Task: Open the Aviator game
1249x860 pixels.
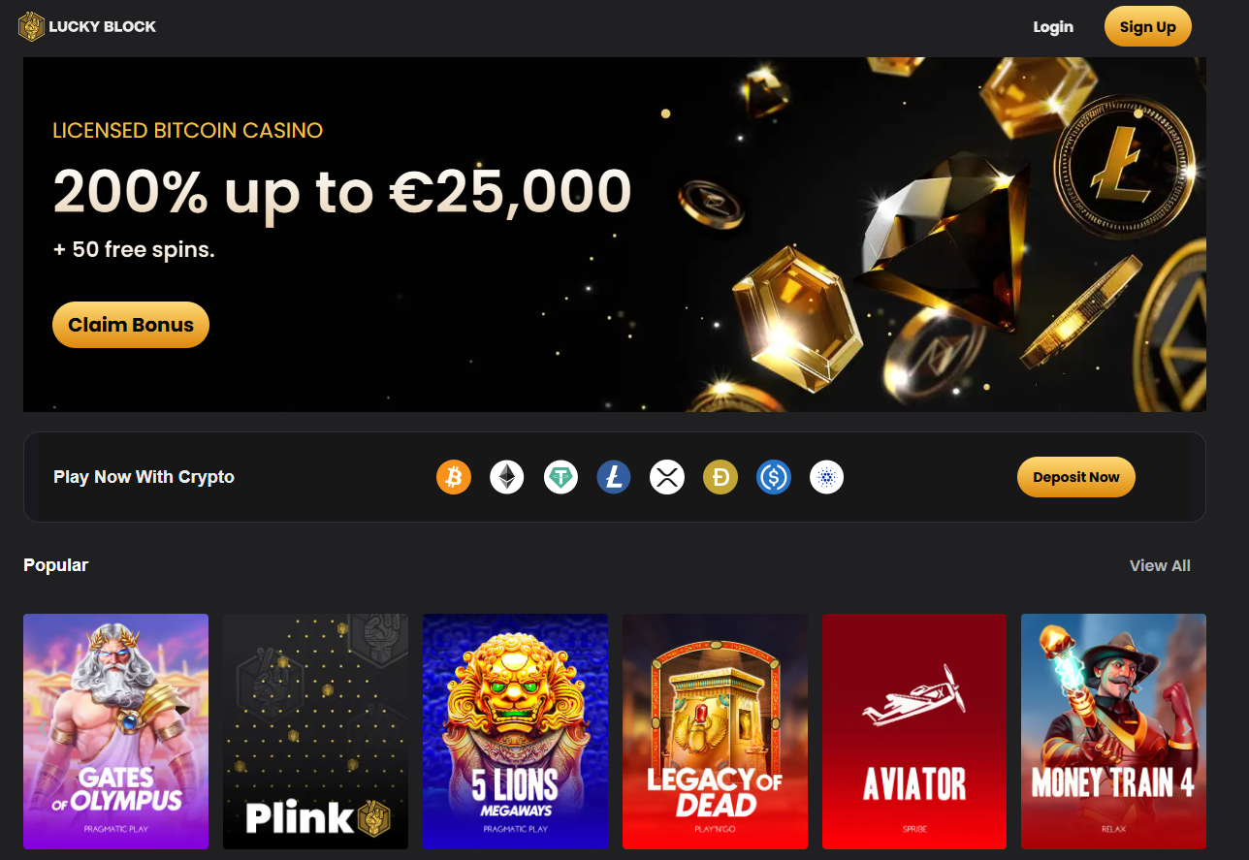Action: pyautogui.click(x=914, y=731)
